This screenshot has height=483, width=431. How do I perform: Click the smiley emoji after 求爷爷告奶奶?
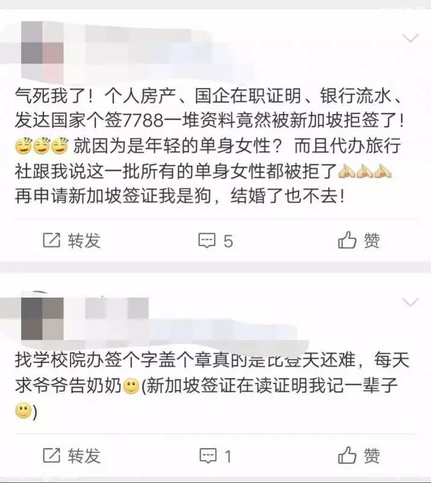click(x=131, y=386)
